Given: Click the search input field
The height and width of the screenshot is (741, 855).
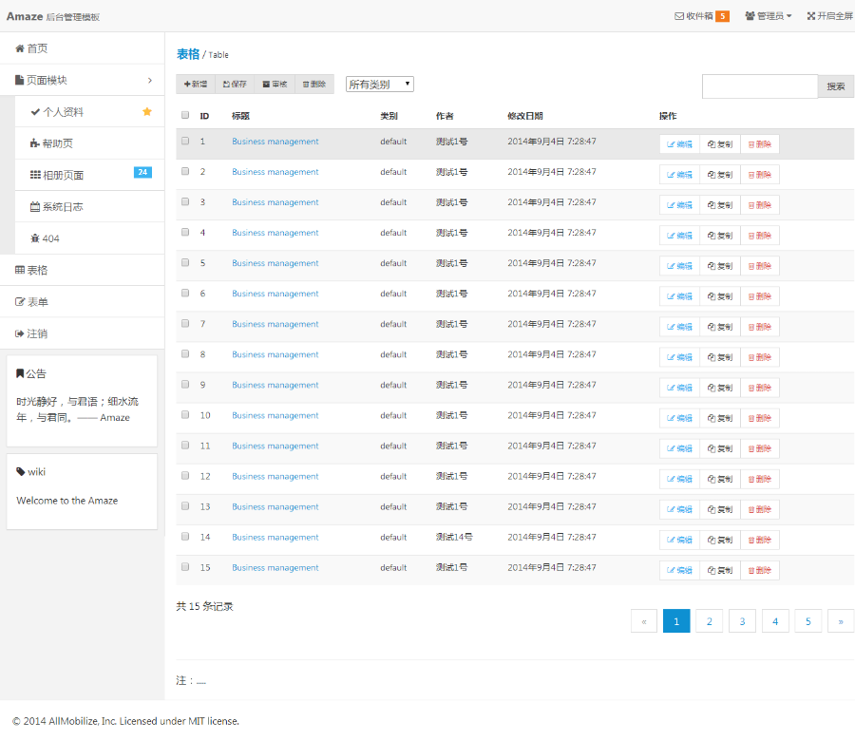Looking at the screenshot, I should click(x=760, y=86).
